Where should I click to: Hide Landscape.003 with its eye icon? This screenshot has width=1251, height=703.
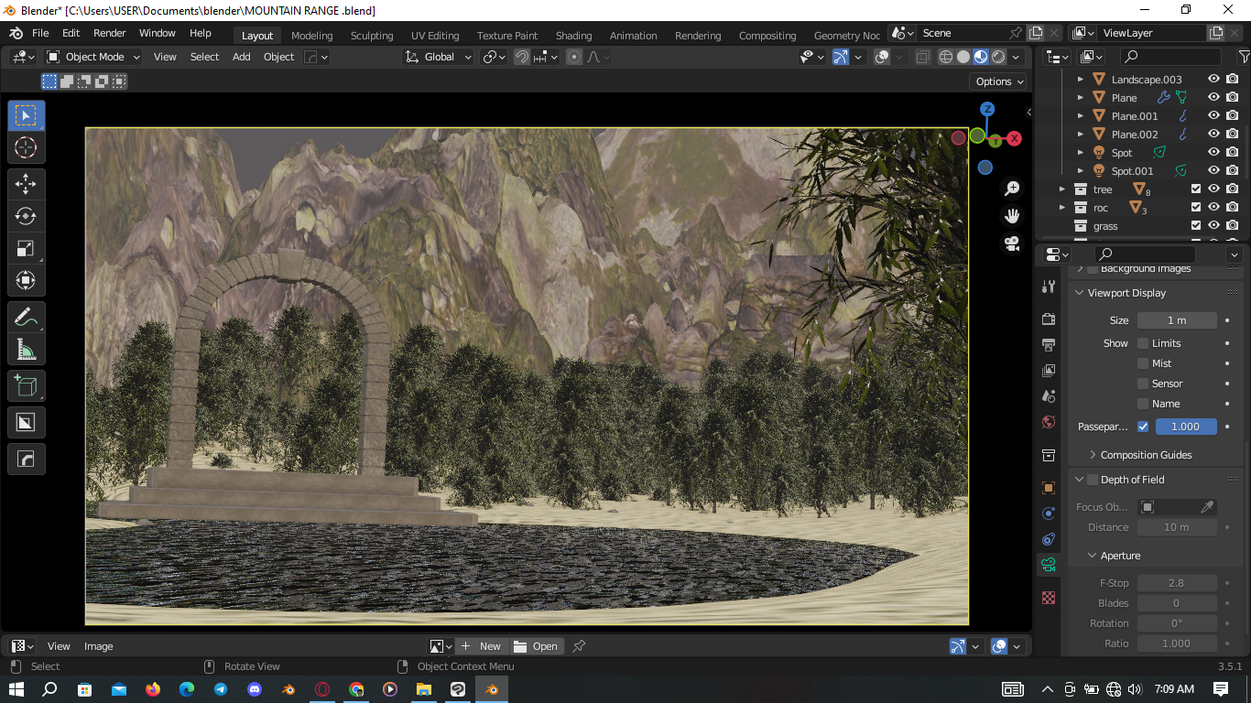point(1213,80)
